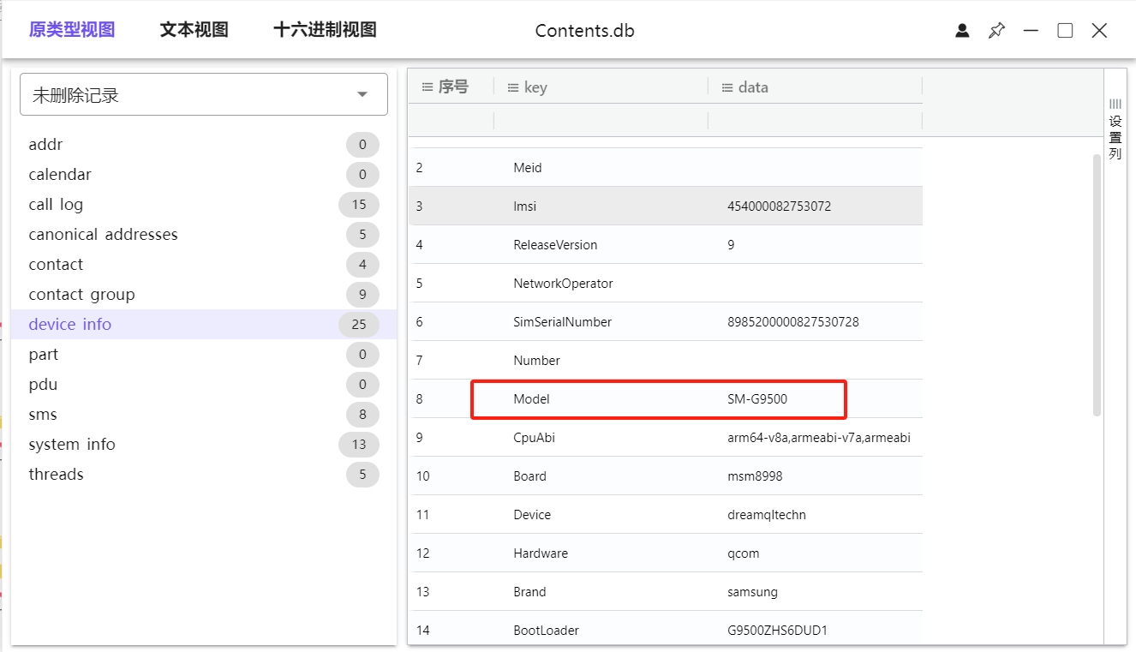Click the user account icon

pos(962,31)
